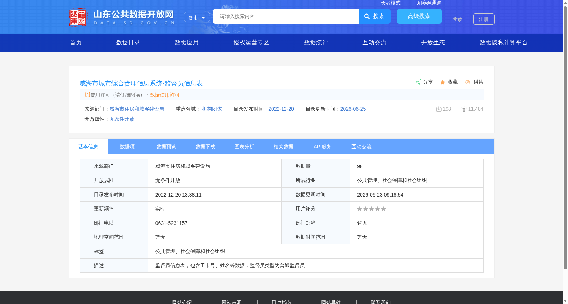Screen dimensions: 568x304
Task: Open the 各市 city dropdown
Action: point(197,17)
